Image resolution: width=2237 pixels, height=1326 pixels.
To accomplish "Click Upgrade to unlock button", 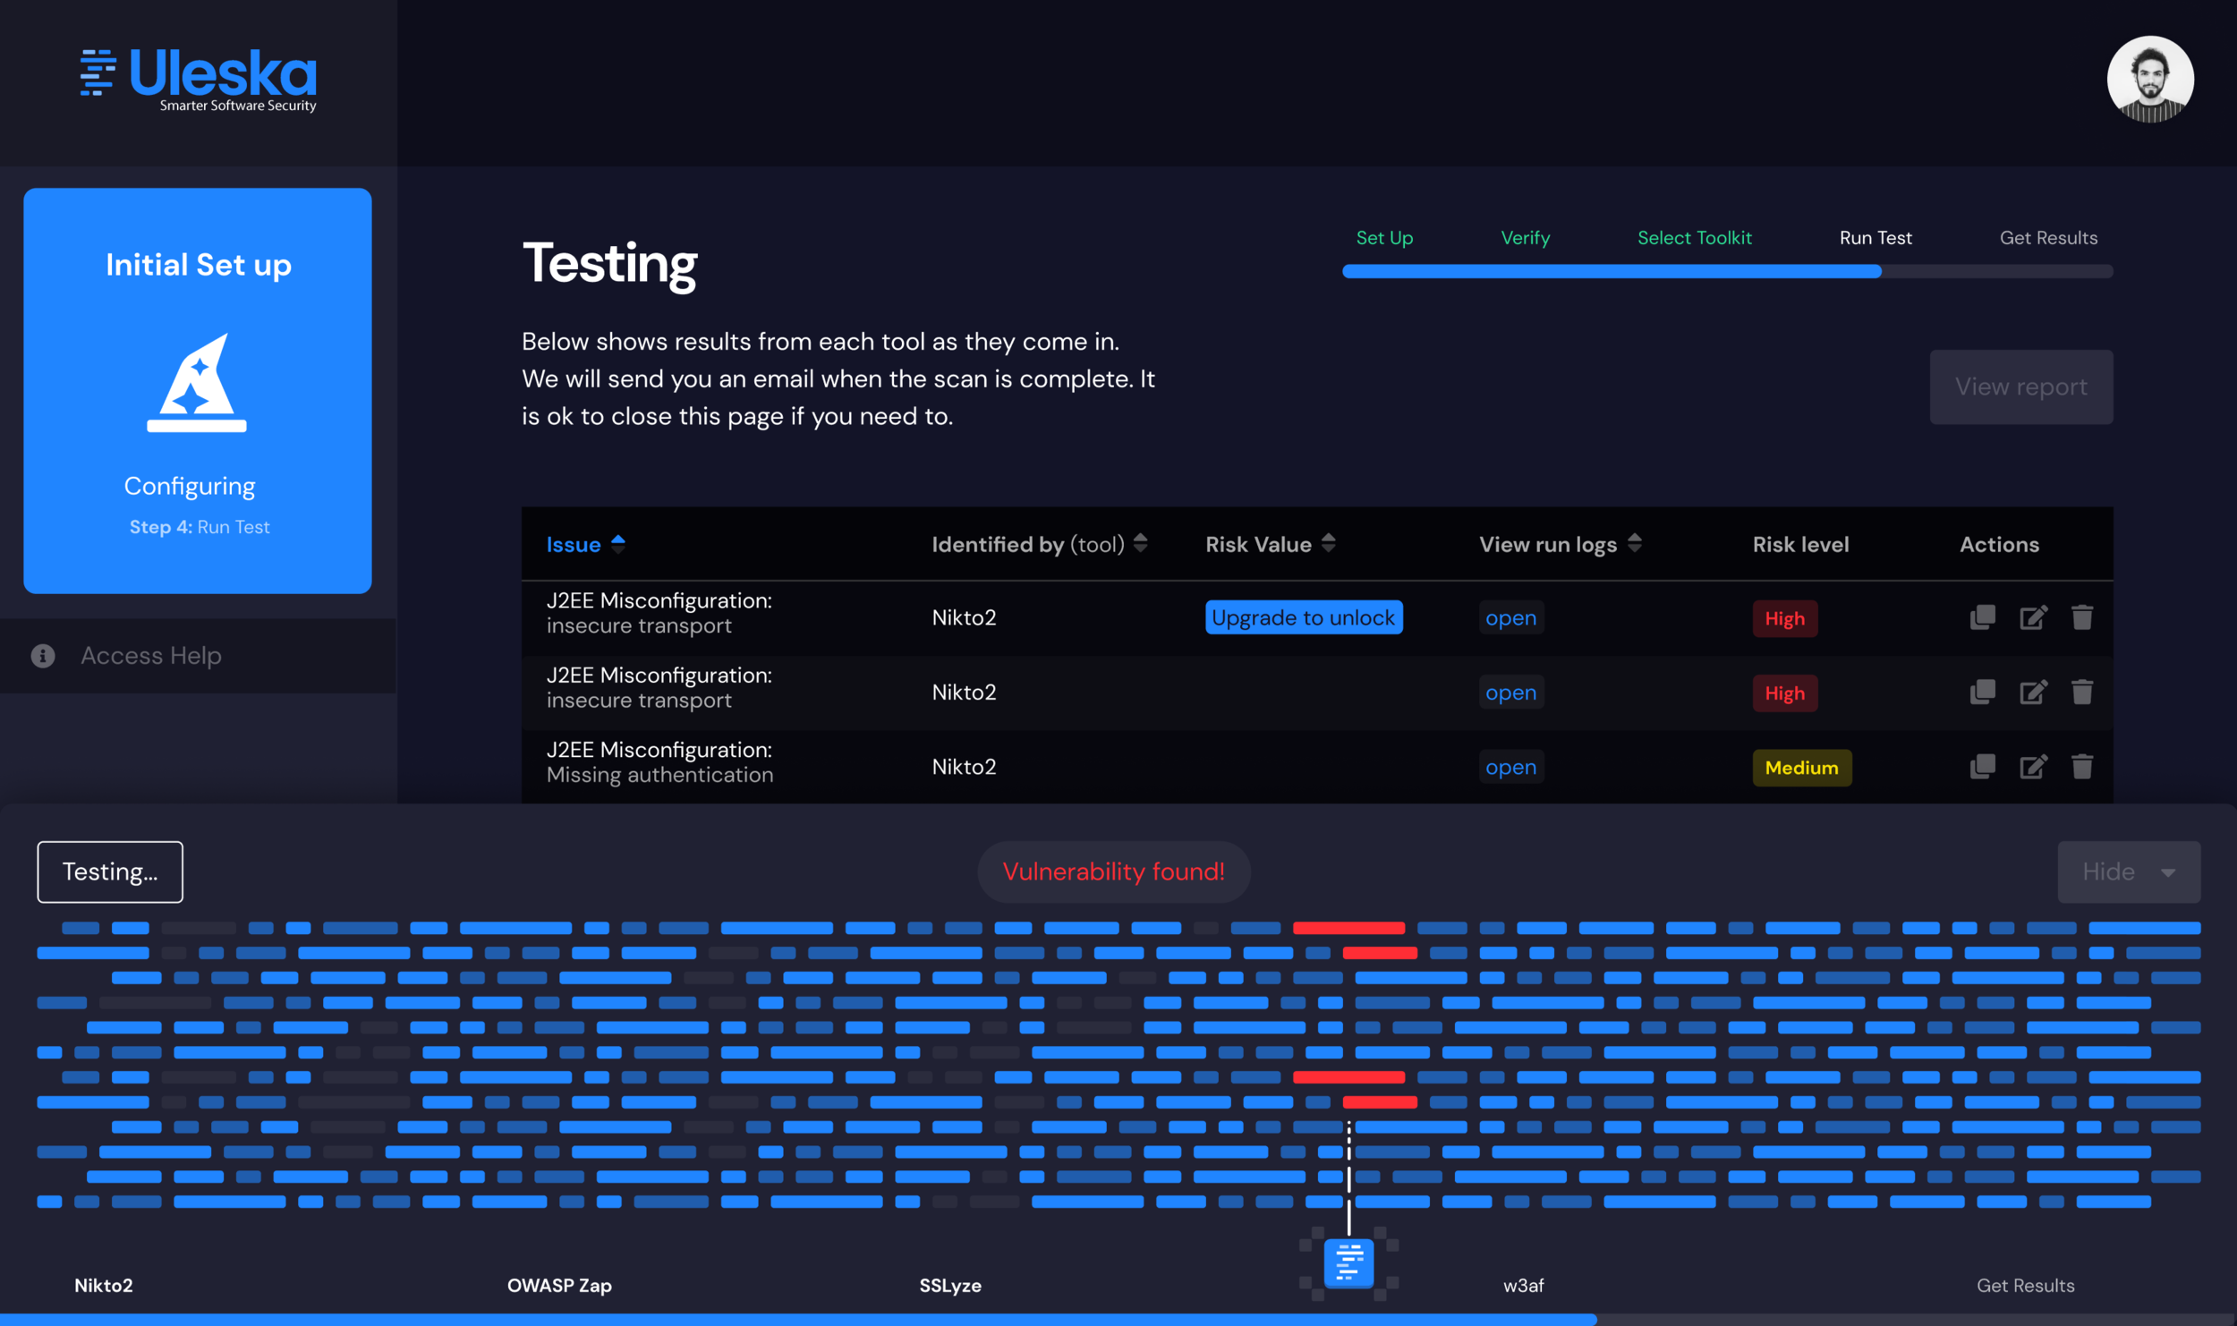I will tap(1303, 617).
